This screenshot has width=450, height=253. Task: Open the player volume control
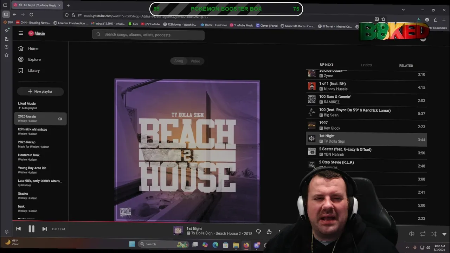tap(411, 234)
